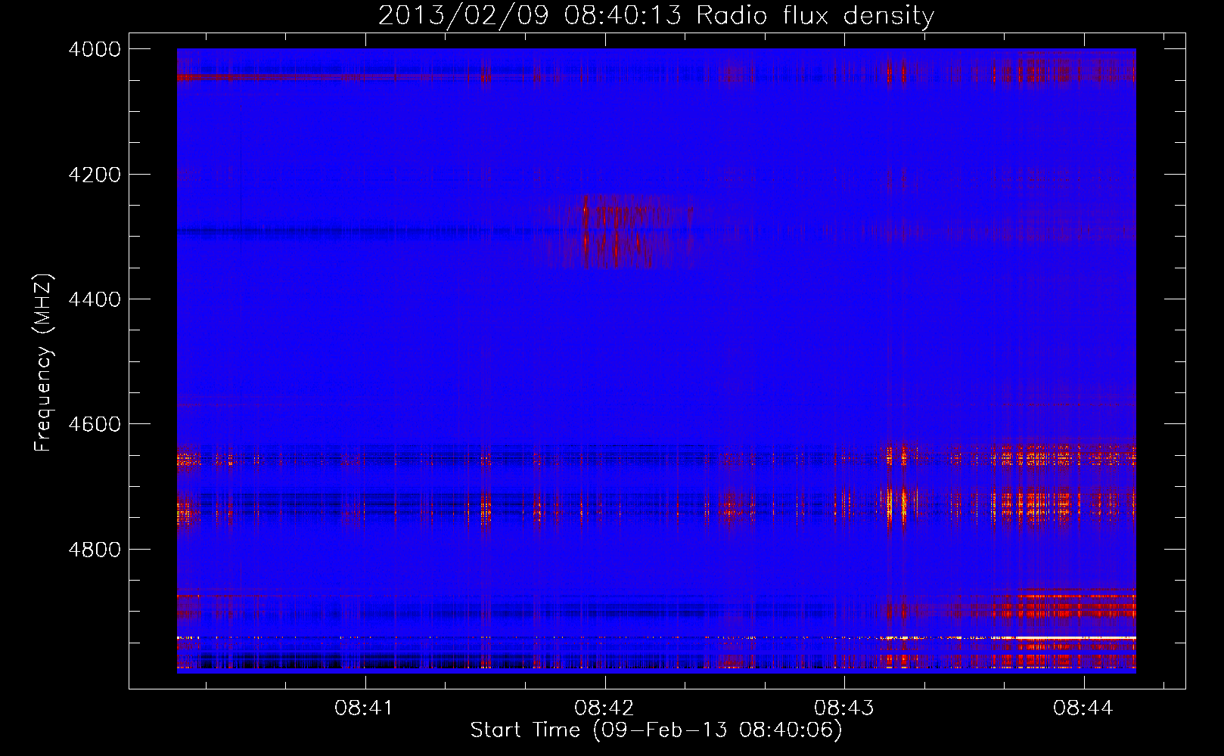Click the 08:42 time tick label
The width and height of the screenshot is (1224, 756).
(604, 708)
